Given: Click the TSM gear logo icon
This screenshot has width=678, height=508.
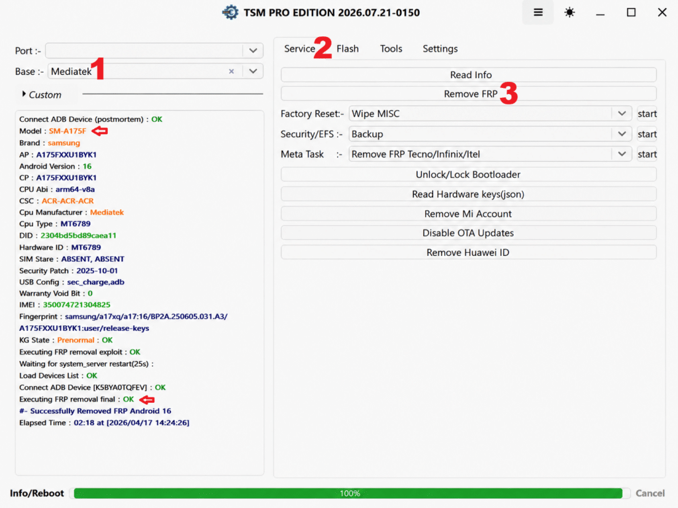Looking at the screenshot, I should click(x=230, y=13).
